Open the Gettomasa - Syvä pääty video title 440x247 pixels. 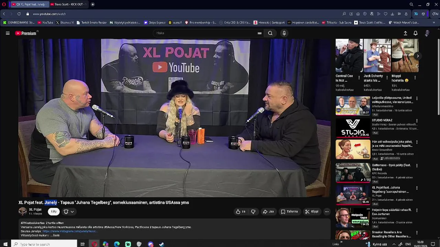coord(391,167)
